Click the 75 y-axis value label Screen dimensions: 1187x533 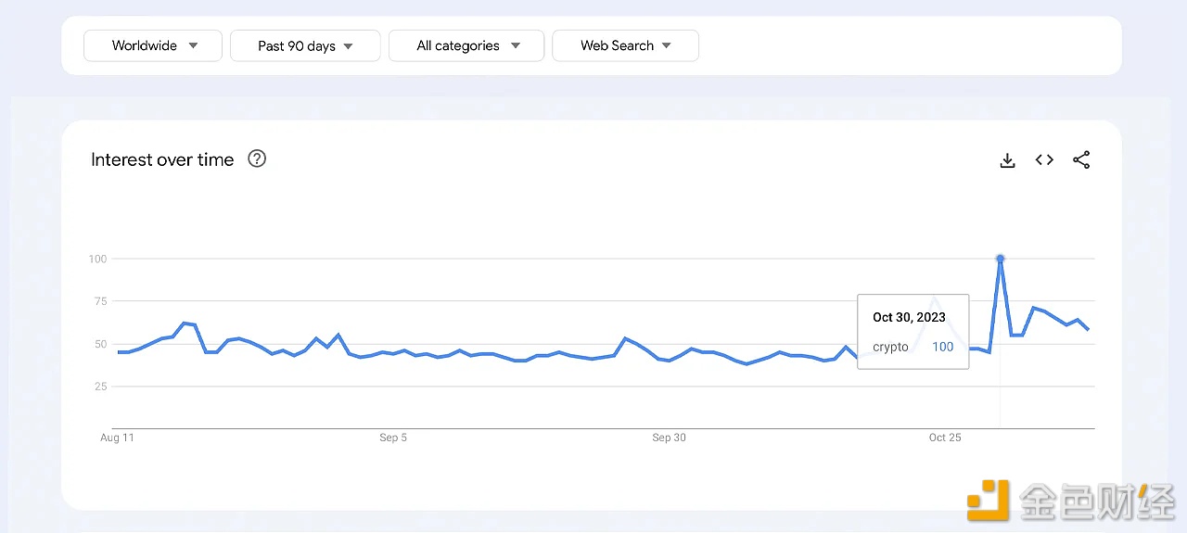(x=100, y=301)
